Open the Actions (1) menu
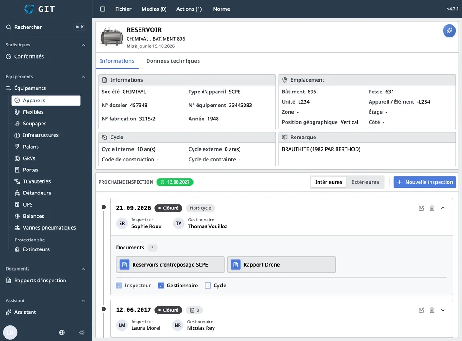Viewport: 462px width, 341px height. pos(189,9)
